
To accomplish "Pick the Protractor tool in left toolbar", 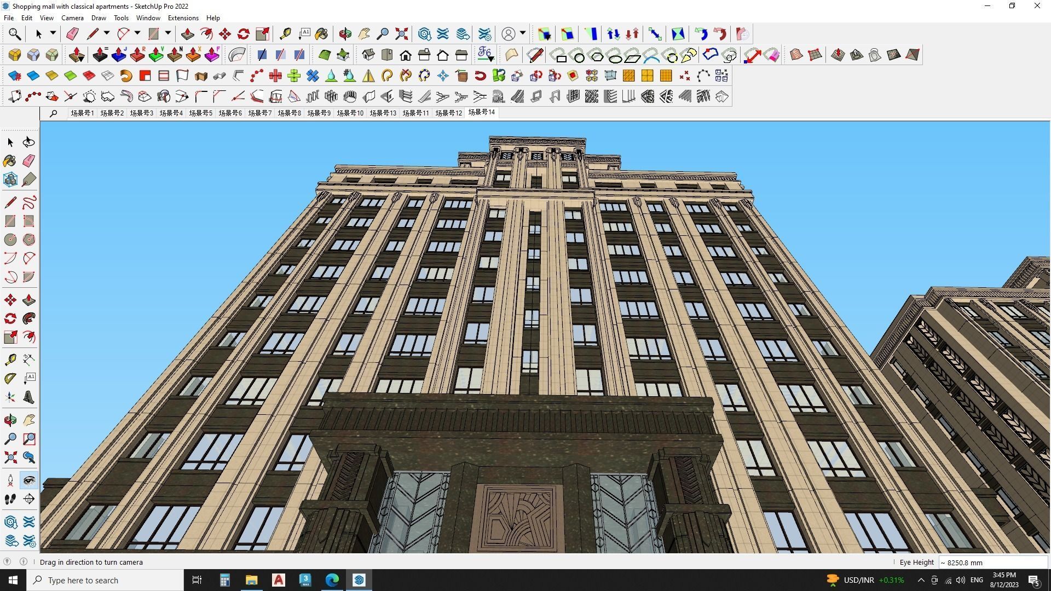I will [10, 378].
